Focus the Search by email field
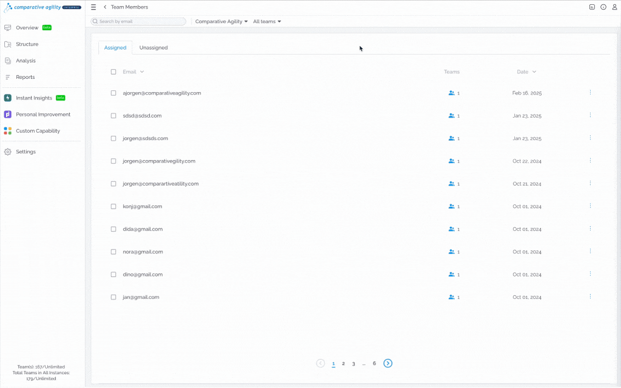The height and width of the screenshot is (388, 621). click(x=138, y=21)
